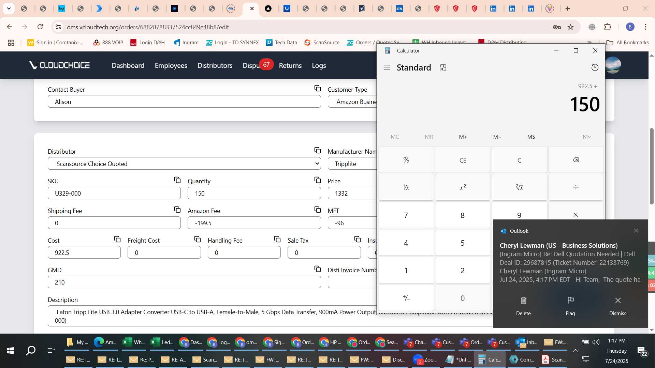
Task: Click the Calculator plus/minus sign key
Action: pyautogui.click(x=406, y=298)
